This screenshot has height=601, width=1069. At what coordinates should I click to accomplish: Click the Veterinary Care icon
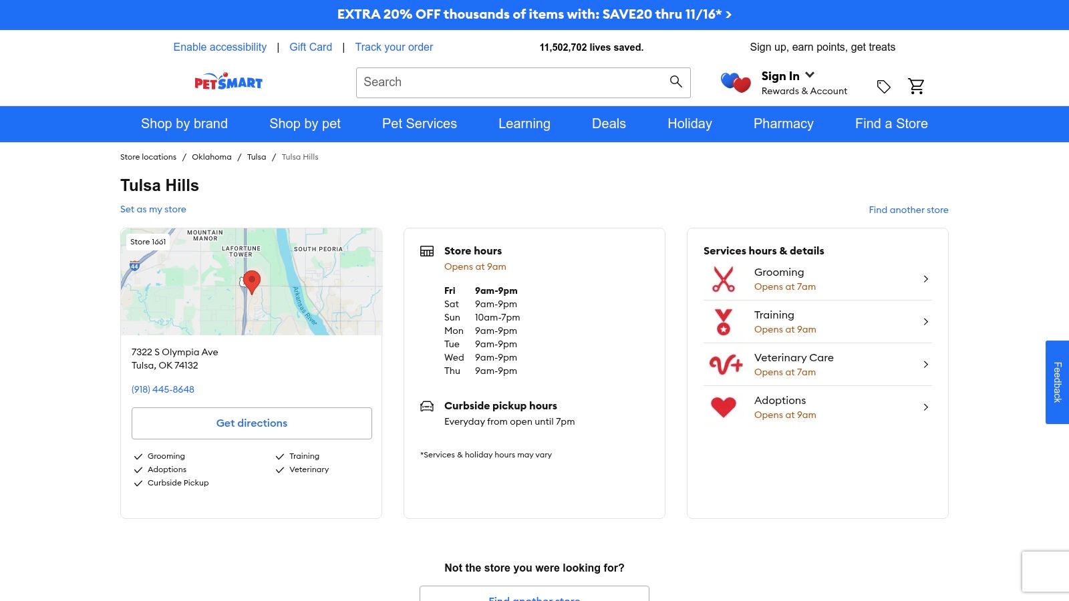[726, 365]
